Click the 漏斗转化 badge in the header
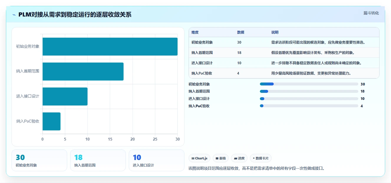This screenshot has height=183, width=391. tap(371, 13)
